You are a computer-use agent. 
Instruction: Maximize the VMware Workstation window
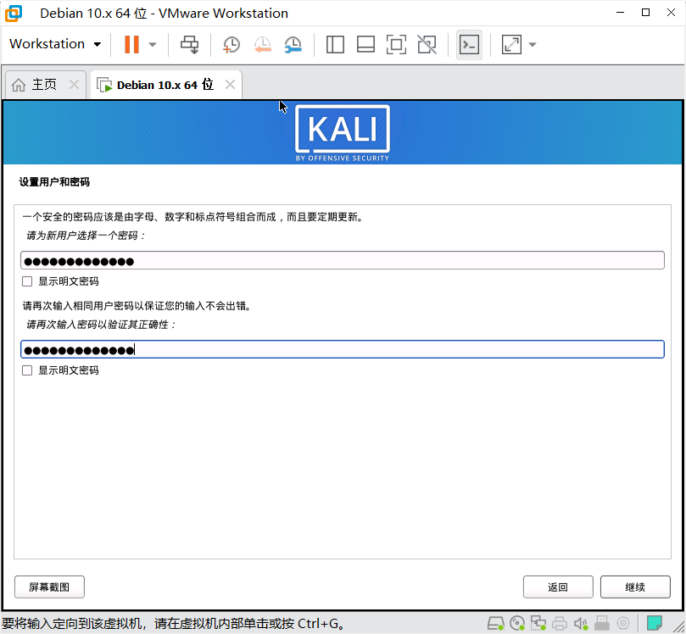click(645, 13)
